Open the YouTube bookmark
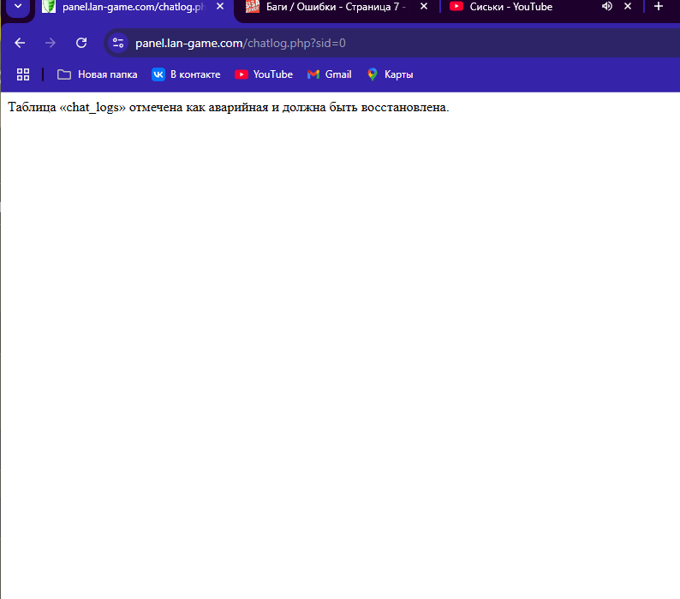The image size is (680, 599). click(x=264, y=74)
